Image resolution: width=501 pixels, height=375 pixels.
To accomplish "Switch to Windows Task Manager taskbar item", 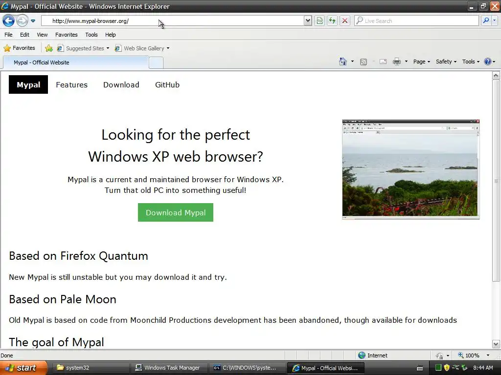I will (169, 368).
